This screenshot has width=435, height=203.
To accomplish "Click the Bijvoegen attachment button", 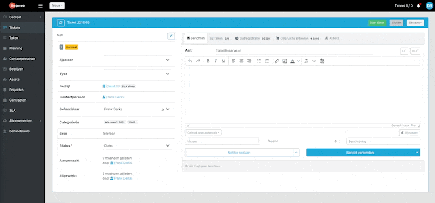I will [x=410, y=133].
